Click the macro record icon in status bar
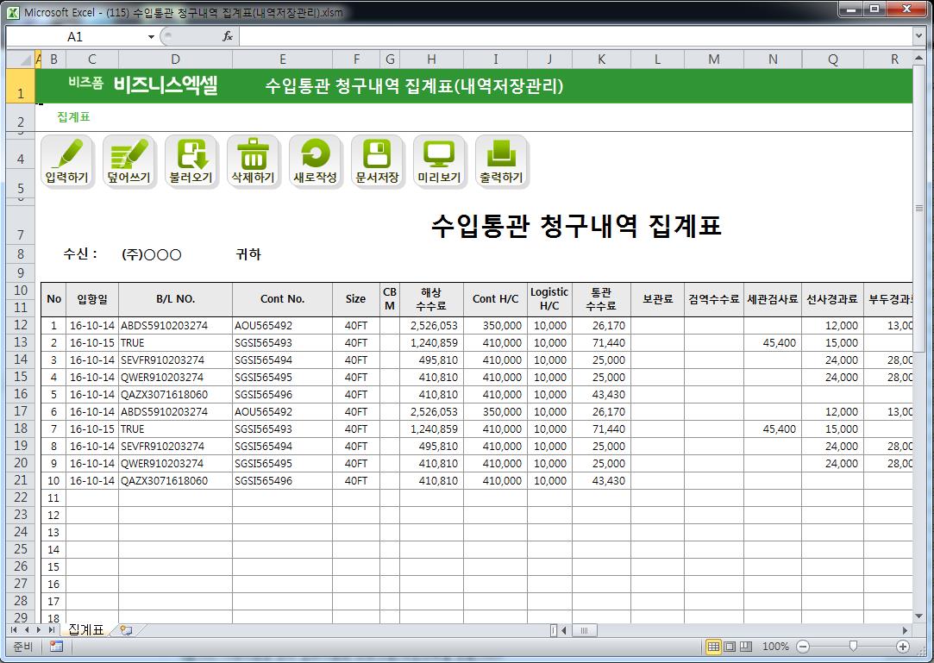934x663 pixels. pyautogui.click(x=56, y=647)
